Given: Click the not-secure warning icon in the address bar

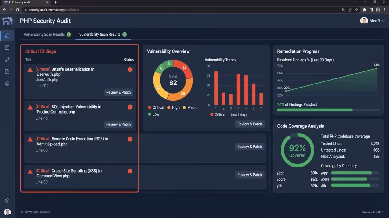Looking at the screenshot, I should coord(26,10).
